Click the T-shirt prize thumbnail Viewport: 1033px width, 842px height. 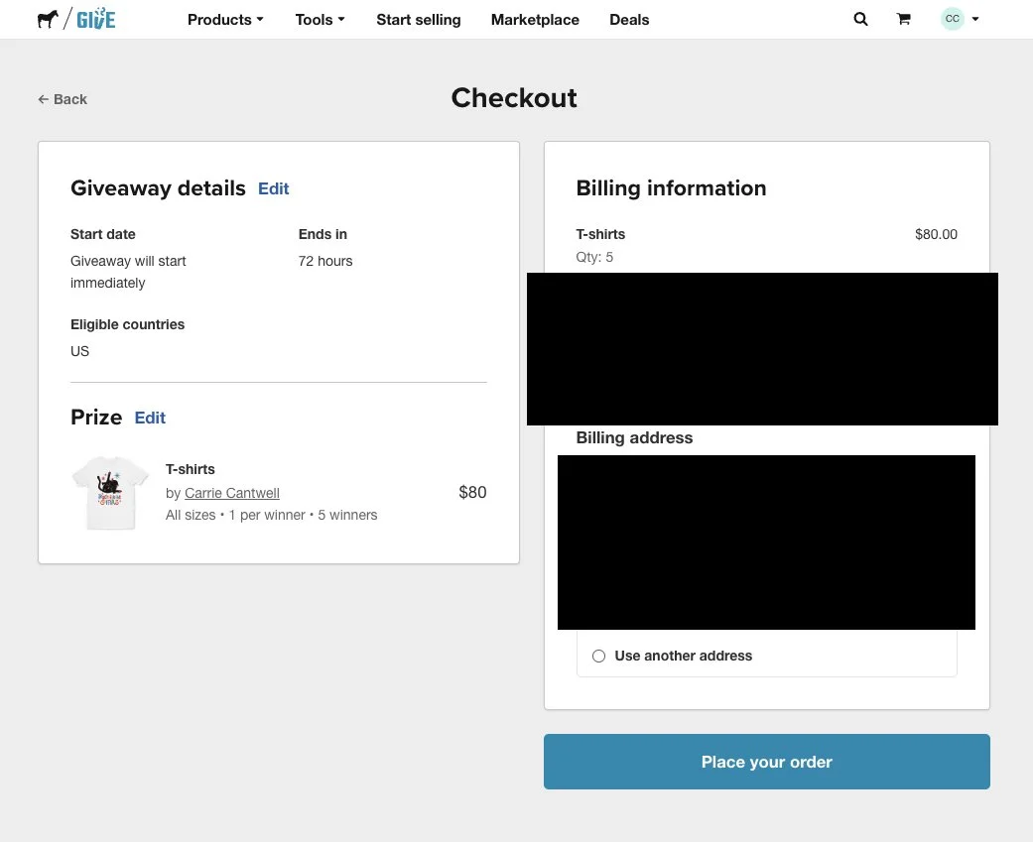tap(111, 493)
